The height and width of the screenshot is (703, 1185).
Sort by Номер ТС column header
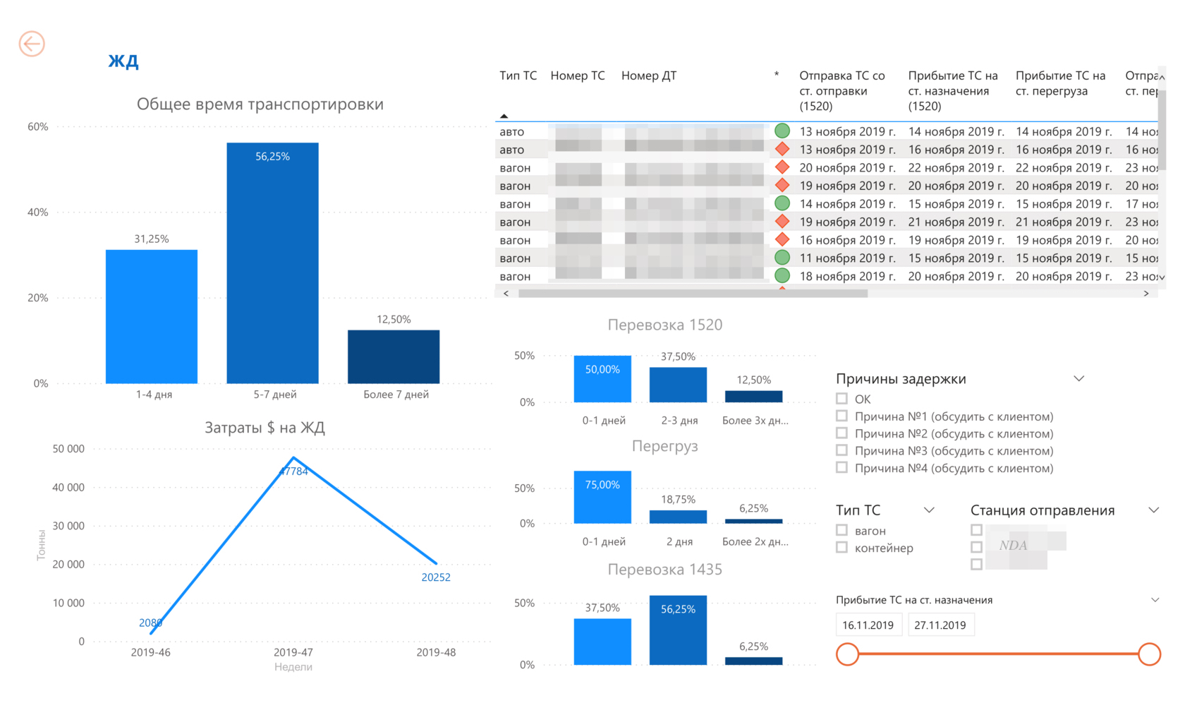click(x=578, y=76)
